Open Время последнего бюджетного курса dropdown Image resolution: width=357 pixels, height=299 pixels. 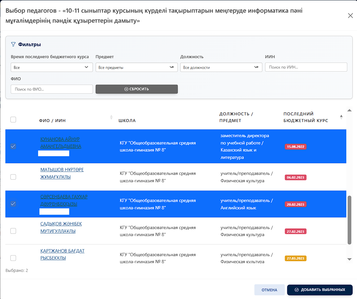tap(52, 67)
